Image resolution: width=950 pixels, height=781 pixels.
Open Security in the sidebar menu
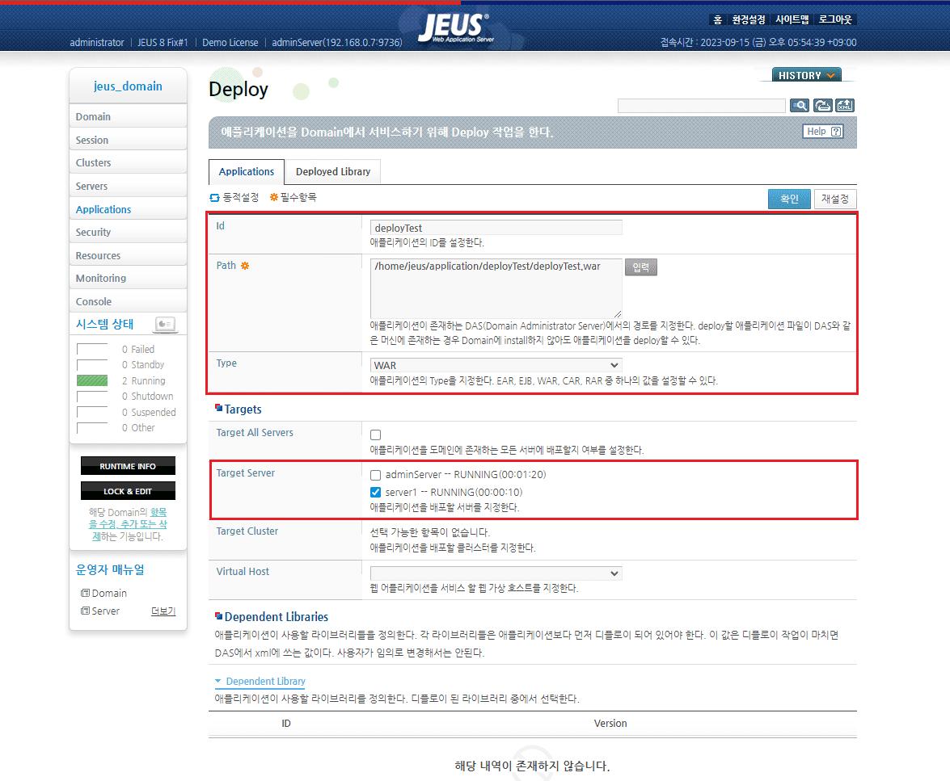click(128, 233)
